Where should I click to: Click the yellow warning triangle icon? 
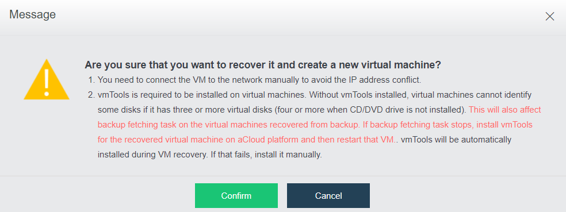pos(46,79)
